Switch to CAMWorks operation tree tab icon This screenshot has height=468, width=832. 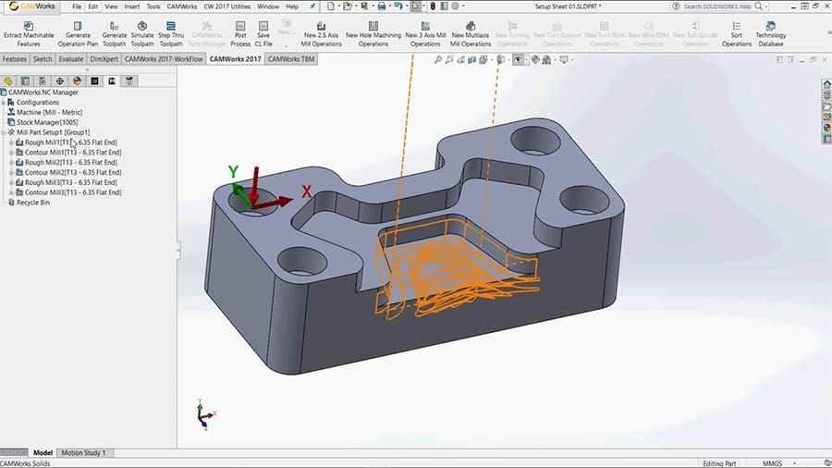coord(112,80)
